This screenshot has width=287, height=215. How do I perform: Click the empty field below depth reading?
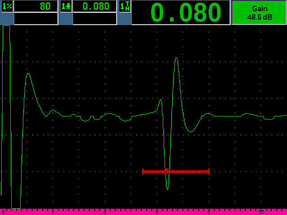coord(95,19)
